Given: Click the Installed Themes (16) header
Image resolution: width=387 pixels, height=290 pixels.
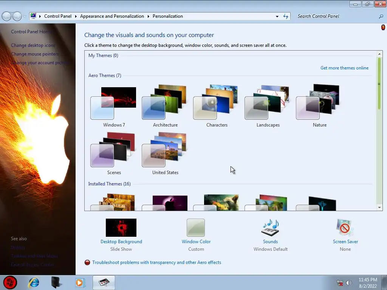Looking at the screenshot, I should point(109,184).
